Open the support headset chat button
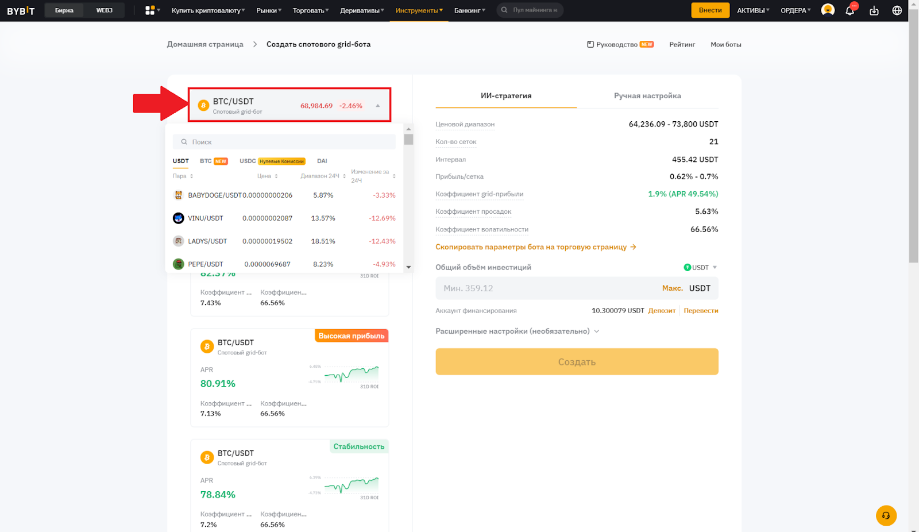Viewport: 919px width, 532px height. [886, 515]
